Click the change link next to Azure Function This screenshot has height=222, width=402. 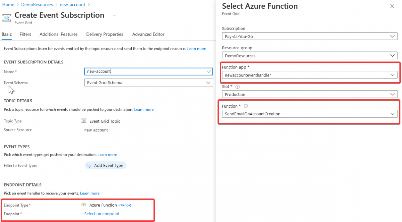click(125, 205)
